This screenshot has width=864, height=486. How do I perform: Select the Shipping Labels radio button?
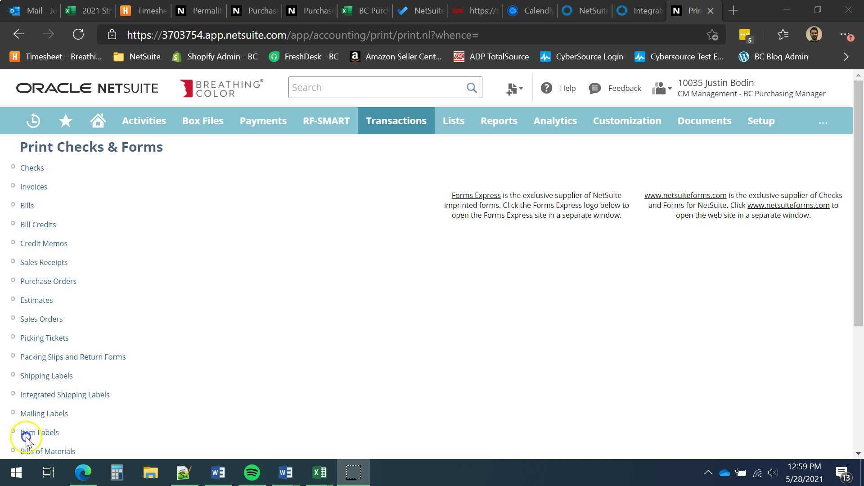click(x=13, y=374)
